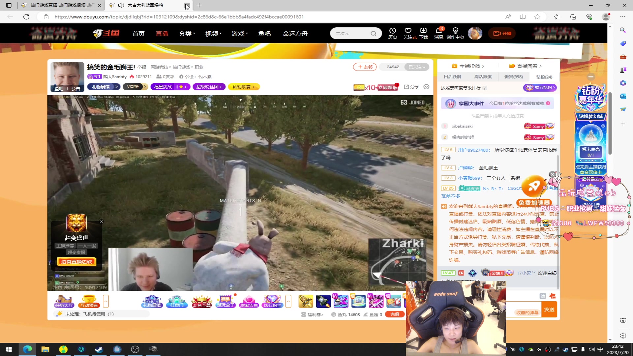Open the 潮玩盒子 icon
633x356 pixels.
point(226,301)
